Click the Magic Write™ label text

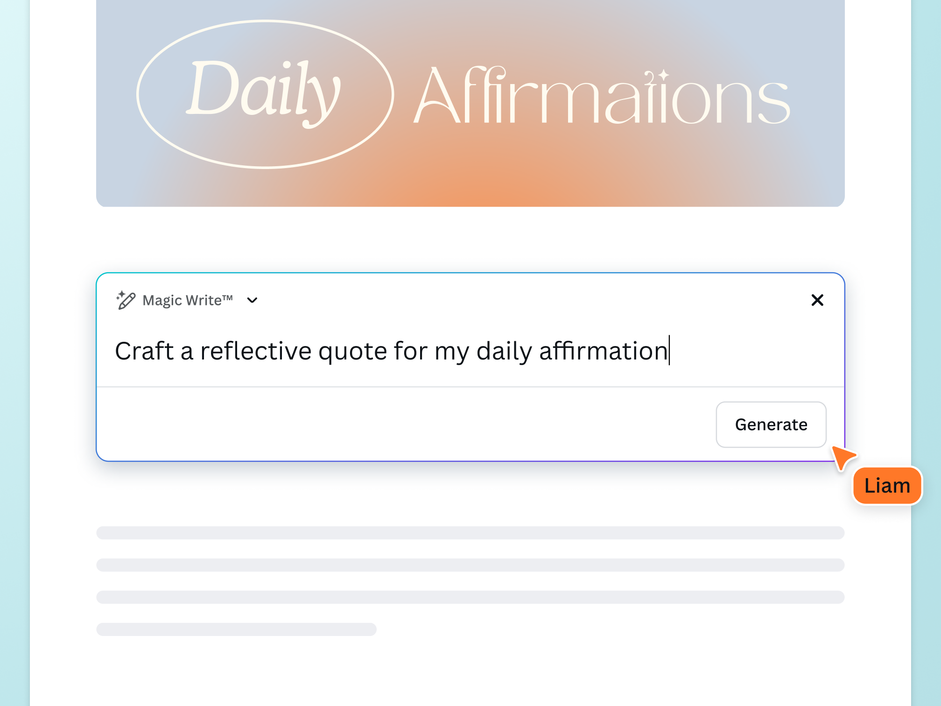tap(187, 300)
